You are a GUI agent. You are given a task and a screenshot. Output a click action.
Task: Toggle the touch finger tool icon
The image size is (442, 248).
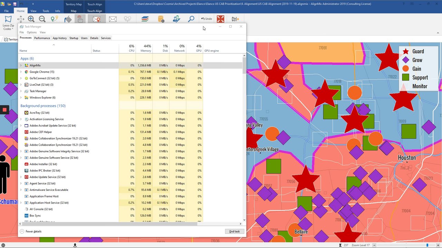click(80, 19)
